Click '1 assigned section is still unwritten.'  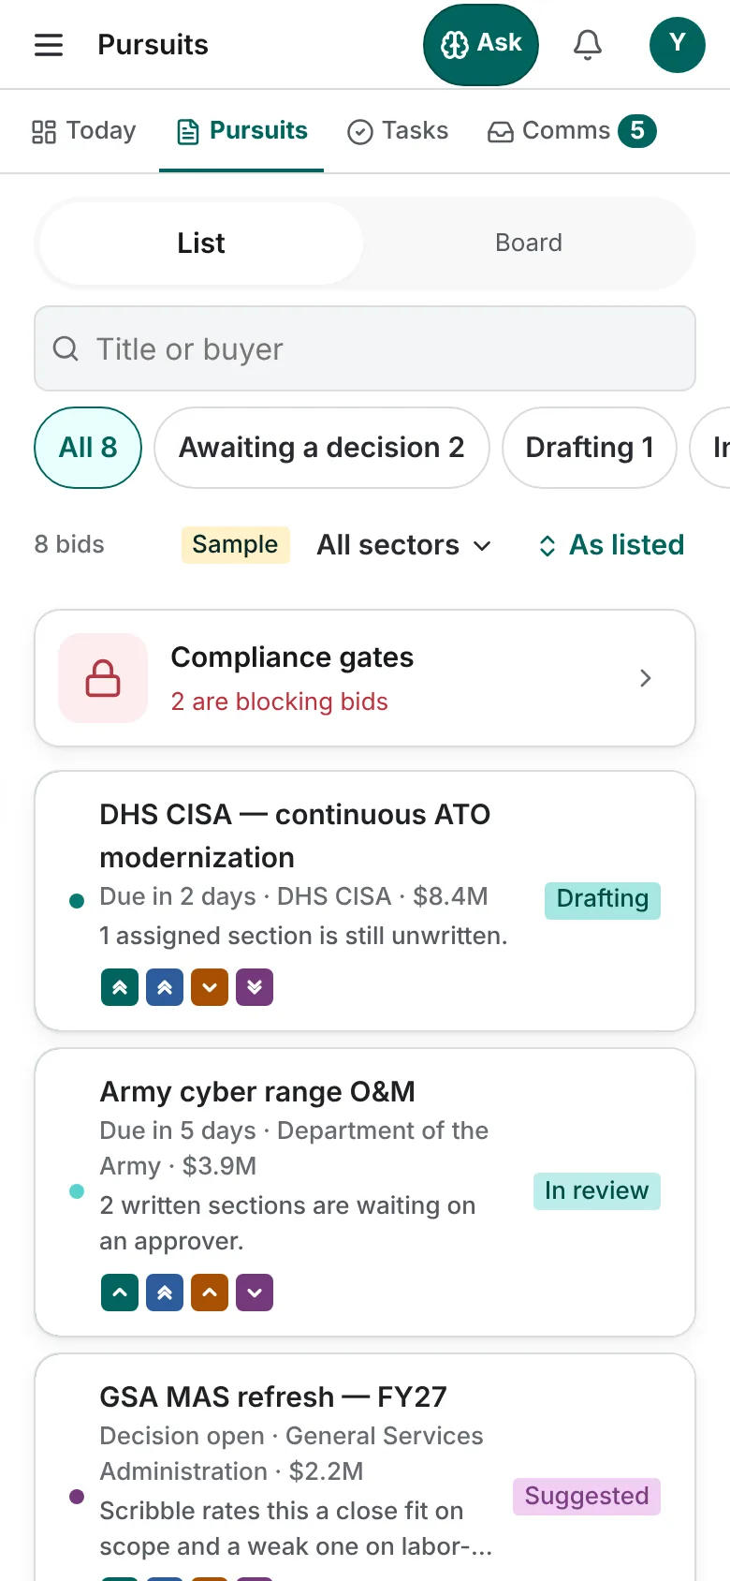pyautogui.click(x=303, y=936)
